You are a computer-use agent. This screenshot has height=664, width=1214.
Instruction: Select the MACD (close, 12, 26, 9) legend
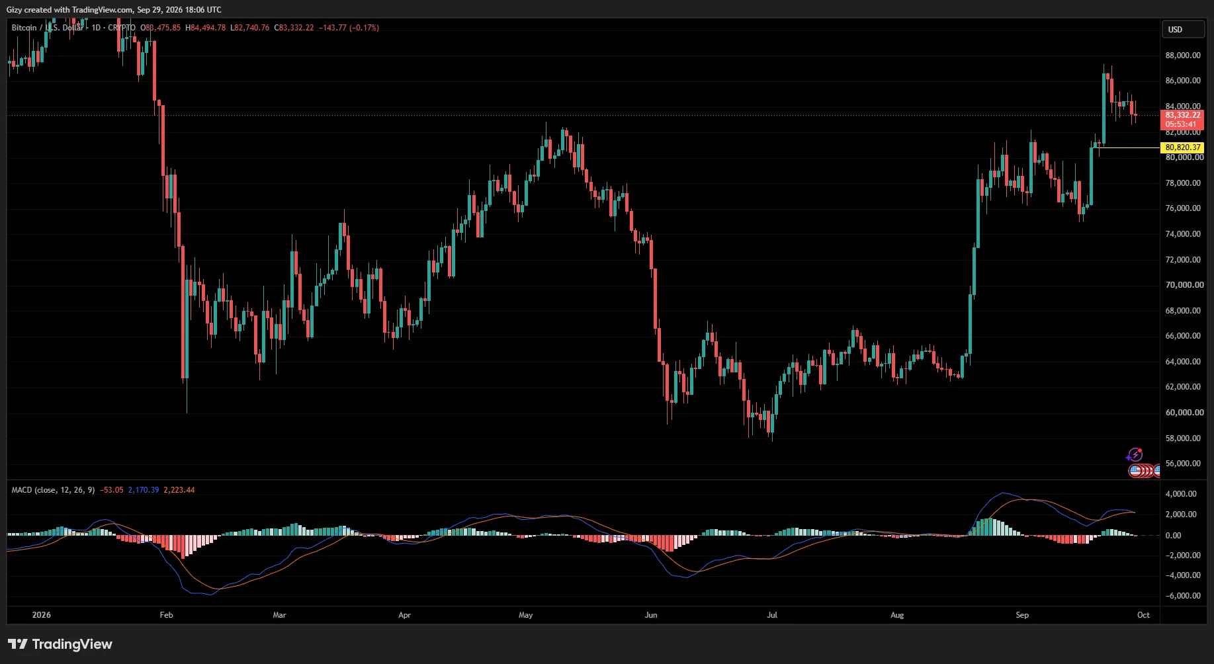click(53, 490)
